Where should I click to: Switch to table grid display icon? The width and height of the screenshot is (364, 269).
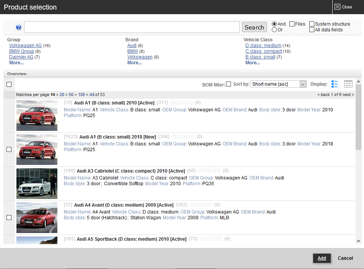click(x=348, y=84)
